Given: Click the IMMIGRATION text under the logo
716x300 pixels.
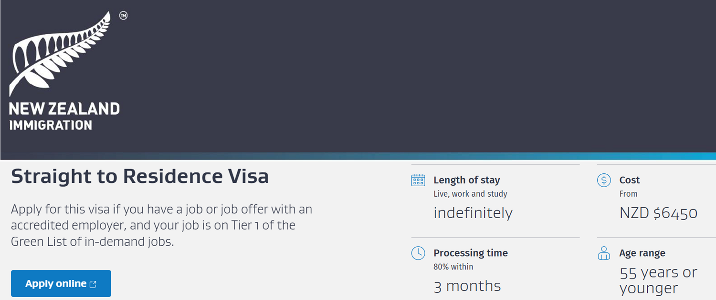Looking at the screenshot, I should 51,125.
